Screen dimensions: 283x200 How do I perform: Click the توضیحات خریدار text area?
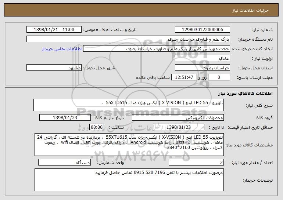click(129, 180)
